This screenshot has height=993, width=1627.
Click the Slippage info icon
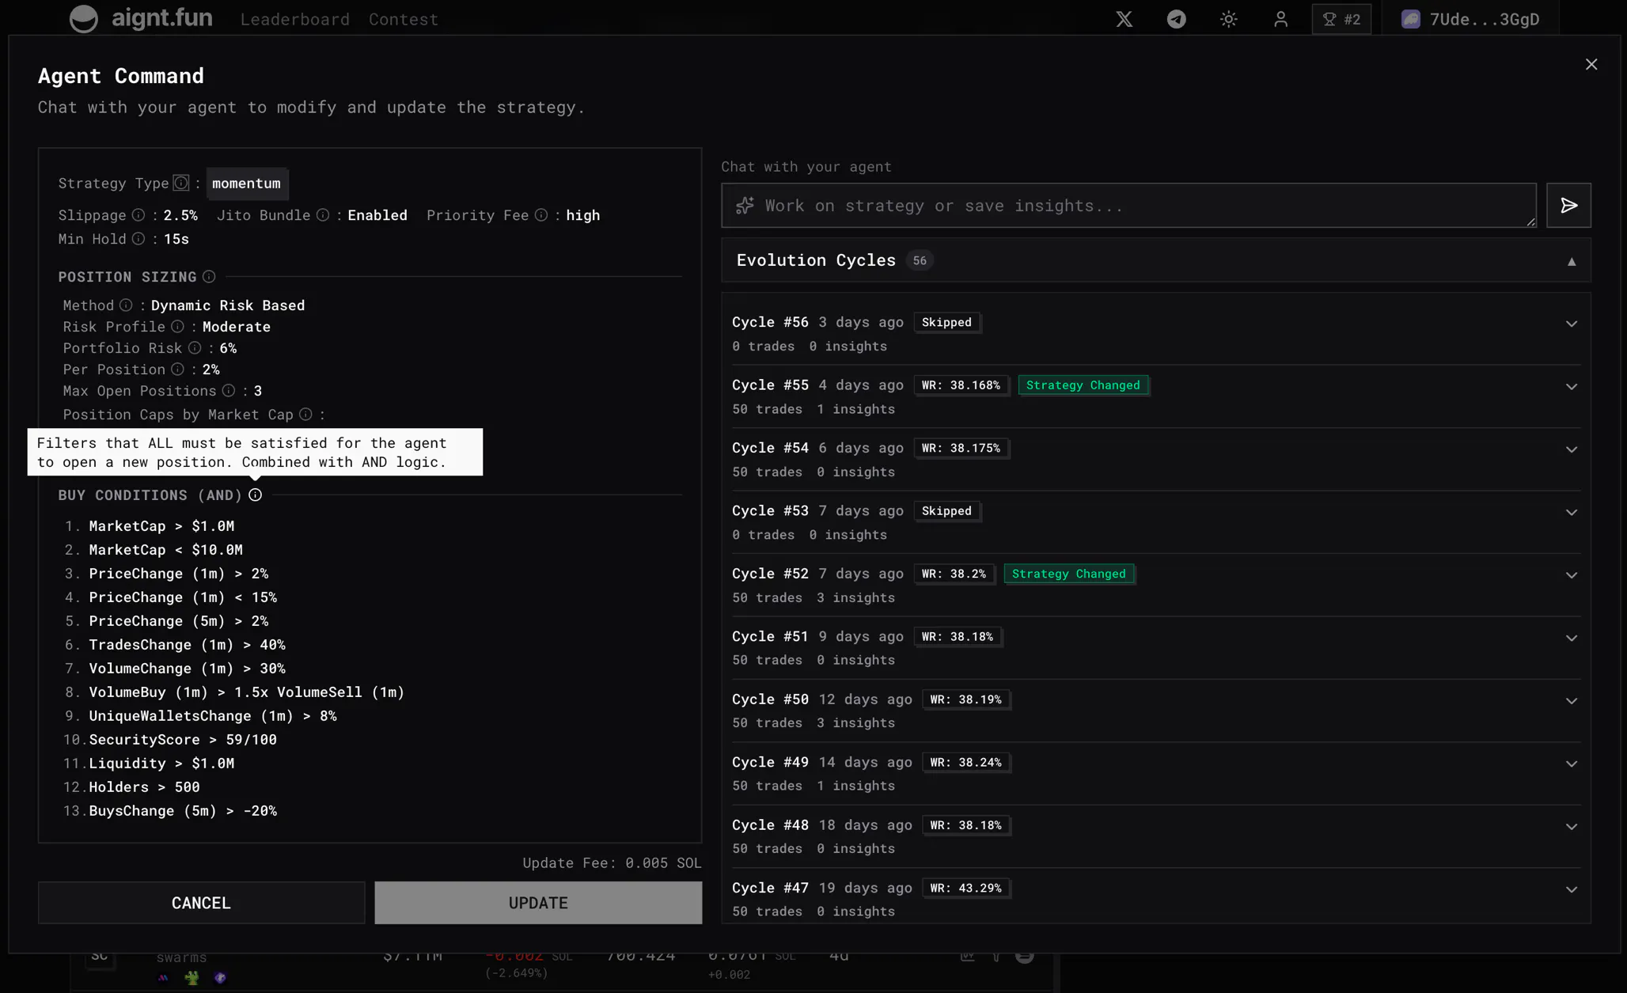(x=138, y=215)
